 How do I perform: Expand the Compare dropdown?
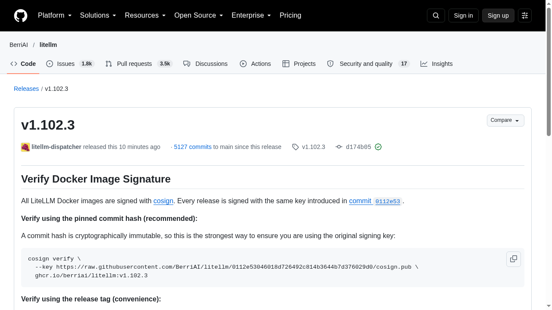pyautogui.click(x=505, y=121)
